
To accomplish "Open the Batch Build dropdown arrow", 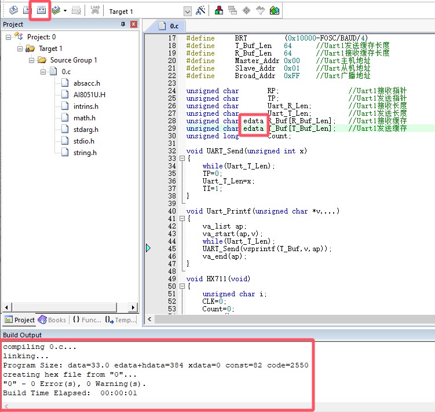I will click(65, 11).
